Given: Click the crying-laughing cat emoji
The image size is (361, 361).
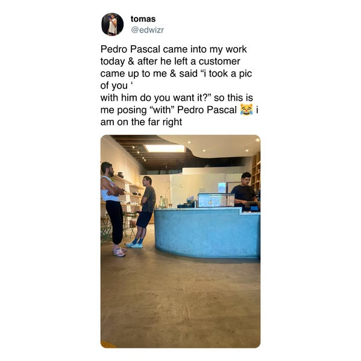Looking at the screenshot, I should coord(246,110).
